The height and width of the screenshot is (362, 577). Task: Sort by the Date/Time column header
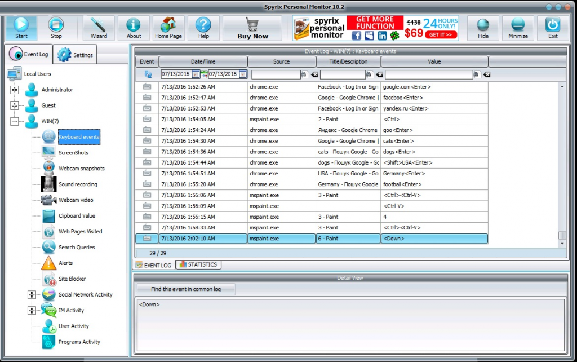click(203, 61)
